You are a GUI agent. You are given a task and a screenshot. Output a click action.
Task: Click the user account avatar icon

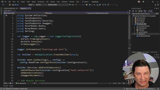pyautogui.click(x=139, y=2)
